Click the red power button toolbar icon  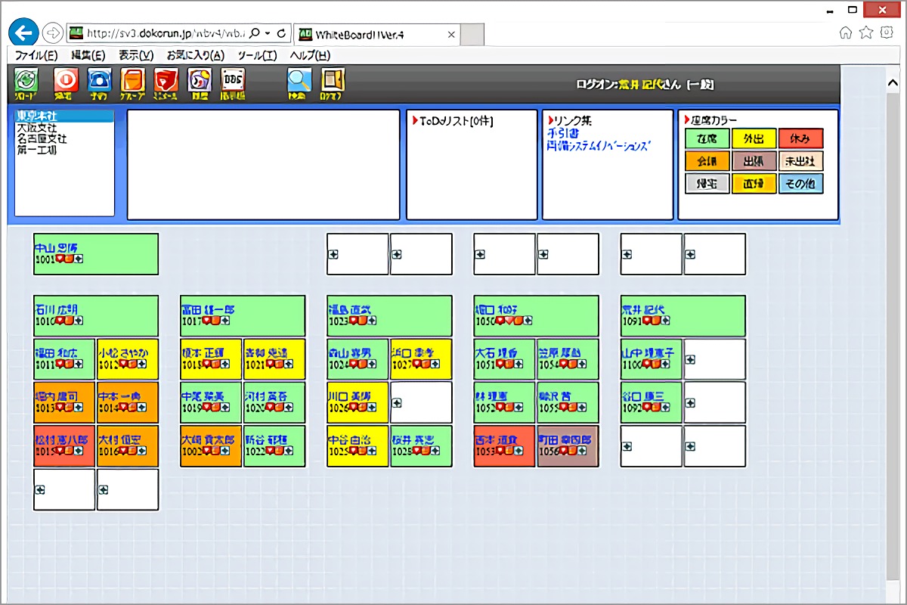65,81
